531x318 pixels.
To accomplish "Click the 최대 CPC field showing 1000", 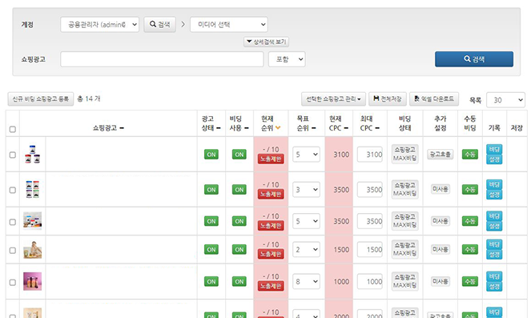I will pyautogui.click(x=370, y=281).
